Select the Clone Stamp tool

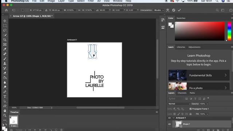pyautogui.click(x=5, y=63)
